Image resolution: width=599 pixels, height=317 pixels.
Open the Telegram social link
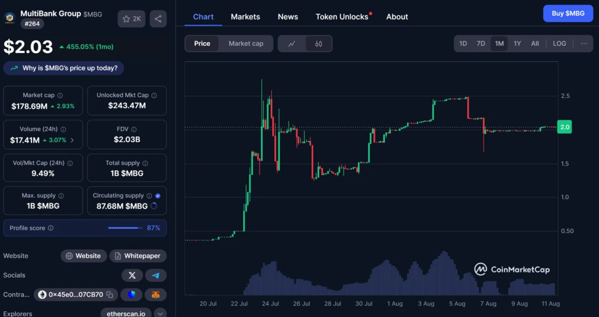click(155, 275)
